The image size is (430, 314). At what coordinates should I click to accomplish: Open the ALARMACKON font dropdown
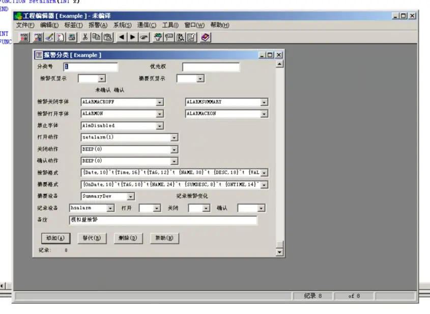[x=264, y=113]
